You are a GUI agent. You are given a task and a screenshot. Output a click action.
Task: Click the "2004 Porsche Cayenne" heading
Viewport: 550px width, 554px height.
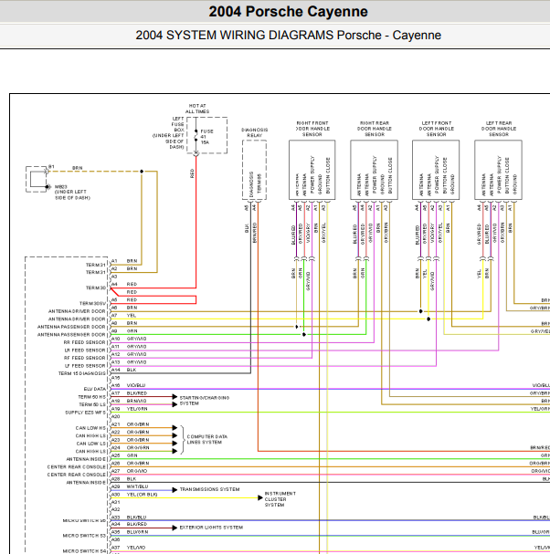point(288,12)
